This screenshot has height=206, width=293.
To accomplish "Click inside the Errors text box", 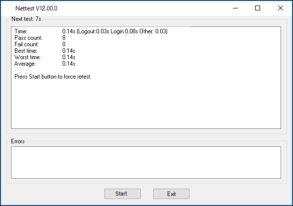I will pyautogui.click(x=146, y=162).
